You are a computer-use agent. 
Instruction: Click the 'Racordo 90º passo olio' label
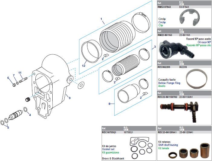click(x=199, y=45)
